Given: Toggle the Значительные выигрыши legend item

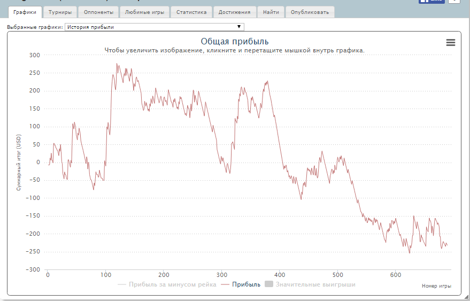Looking at the screenshot, I should 310,284.
